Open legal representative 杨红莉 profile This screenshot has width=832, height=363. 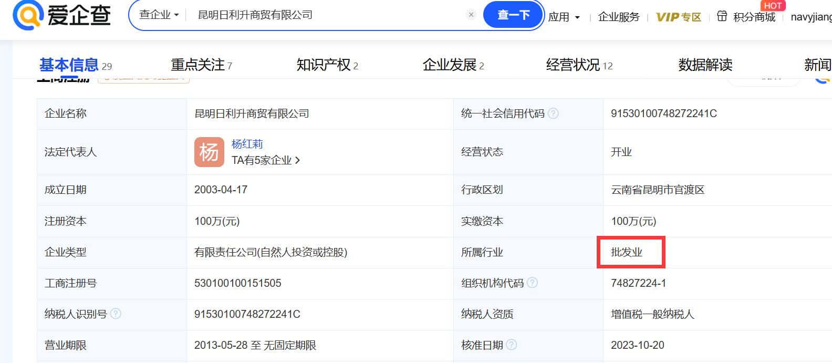[247, 144]
